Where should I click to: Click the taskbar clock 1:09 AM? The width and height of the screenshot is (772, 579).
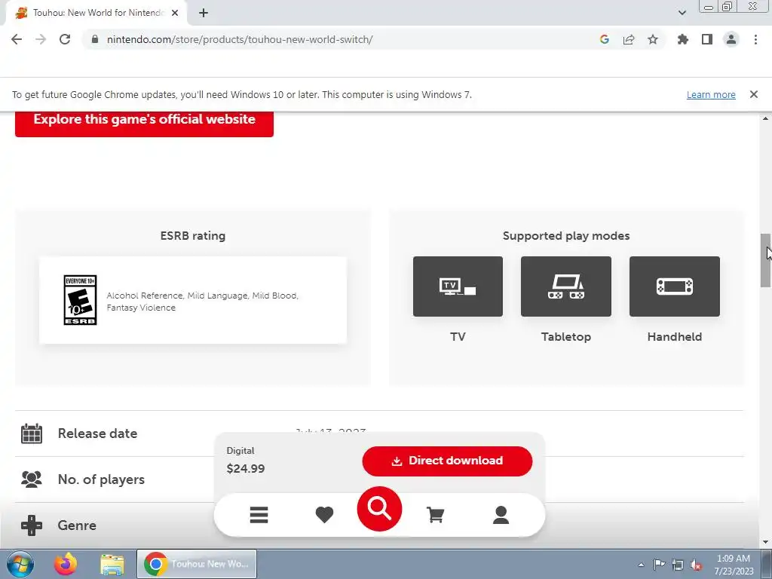pos(734,559)
